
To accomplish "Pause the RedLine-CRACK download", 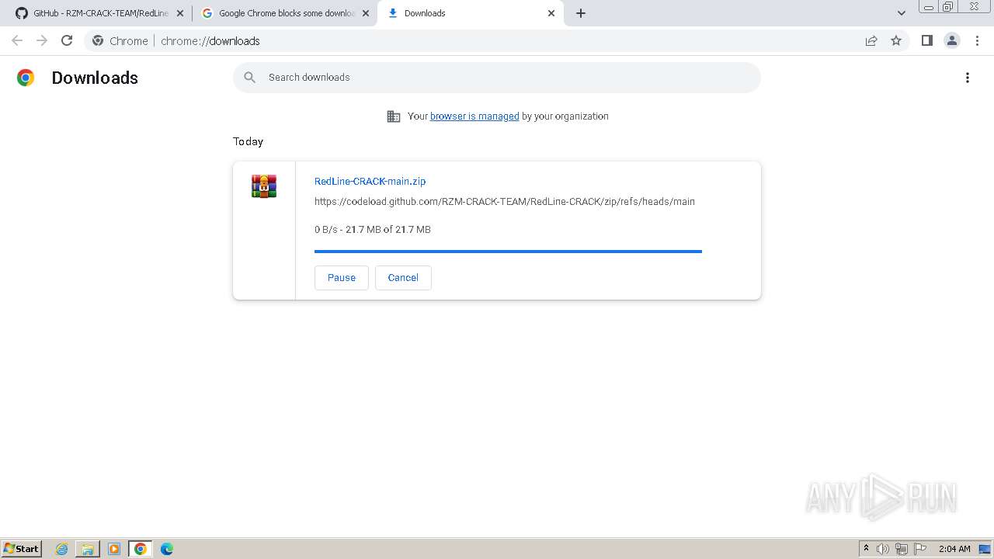I will point(342,278).
